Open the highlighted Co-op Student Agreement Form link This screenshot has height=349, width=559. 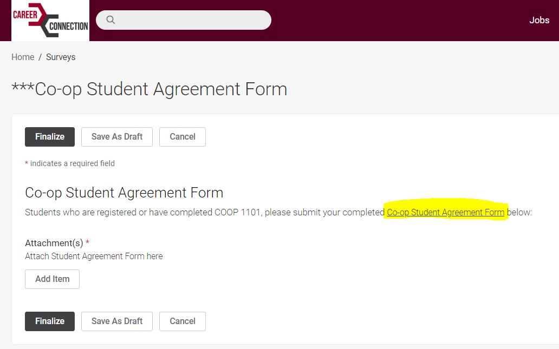click(445, 212)
